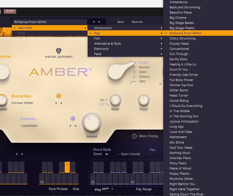
Task: Switch doubling to On
Action: [102, 100]
